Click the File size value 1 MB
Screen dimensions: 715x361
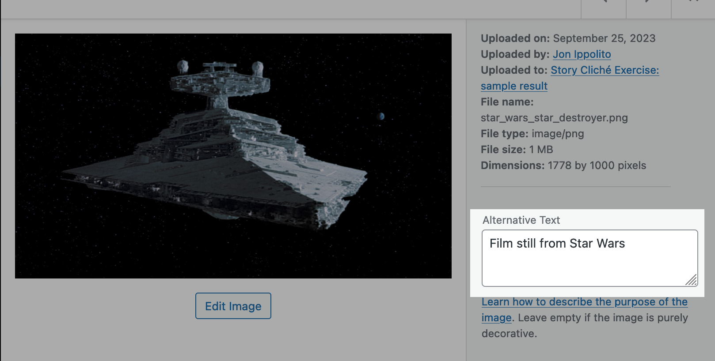541,150
